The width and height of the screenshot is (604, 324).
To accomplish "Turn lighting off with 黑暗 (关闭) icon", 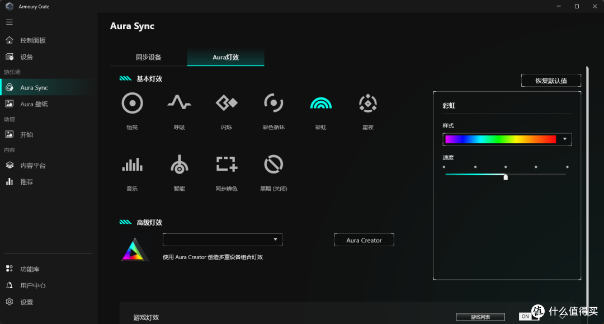I will pyautogui.click(x=273, y=165).
